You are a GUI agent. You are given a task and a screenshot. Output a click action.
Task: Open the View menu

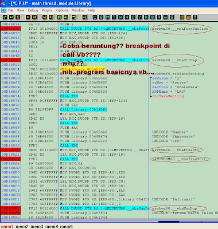coord(21,10)
